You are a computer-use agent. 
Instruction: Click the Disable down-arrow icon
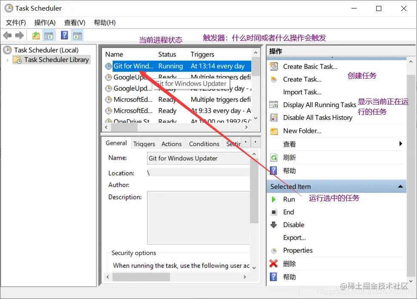pyautogui.click(x=274, y=225)
